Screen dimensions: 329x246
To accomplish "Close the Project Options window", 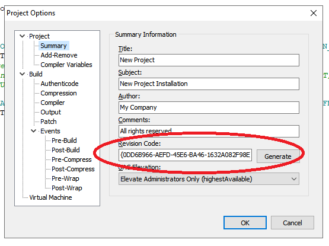I will coord(313,13).
